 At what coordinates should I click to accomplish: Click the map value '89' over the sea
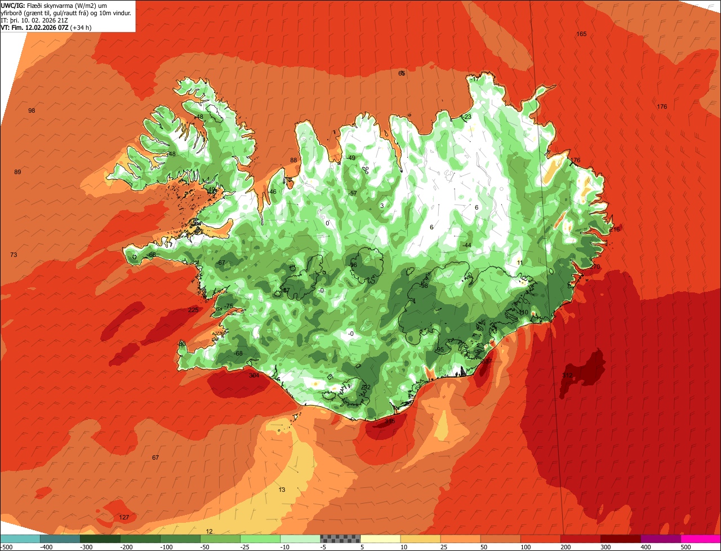tap(17, 172)
